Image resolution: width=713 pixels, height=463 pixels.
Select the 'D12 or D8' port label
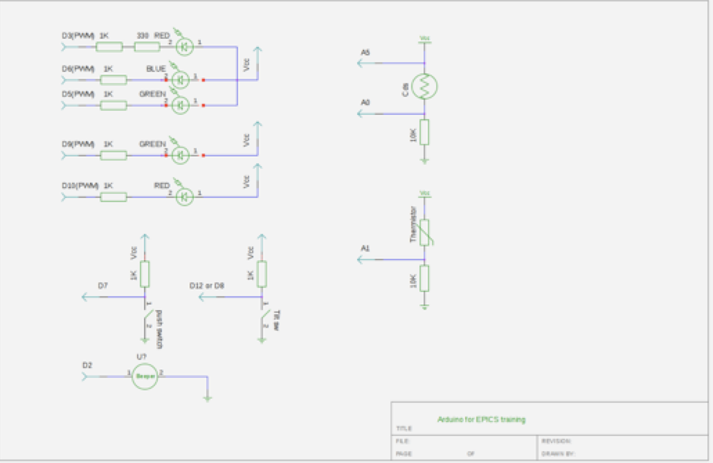coord(207,285)
